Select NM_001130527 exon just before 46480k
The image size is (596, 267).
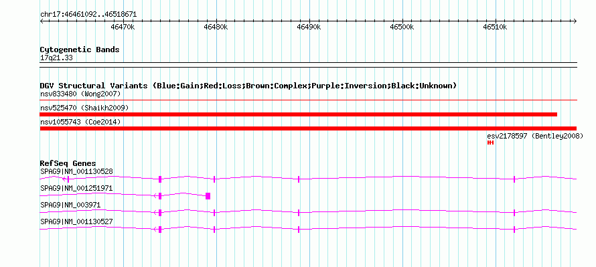click(x=214, y=230)
